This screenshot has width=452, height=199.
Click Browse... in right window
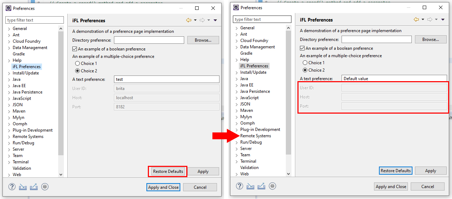tap(430, 40)
